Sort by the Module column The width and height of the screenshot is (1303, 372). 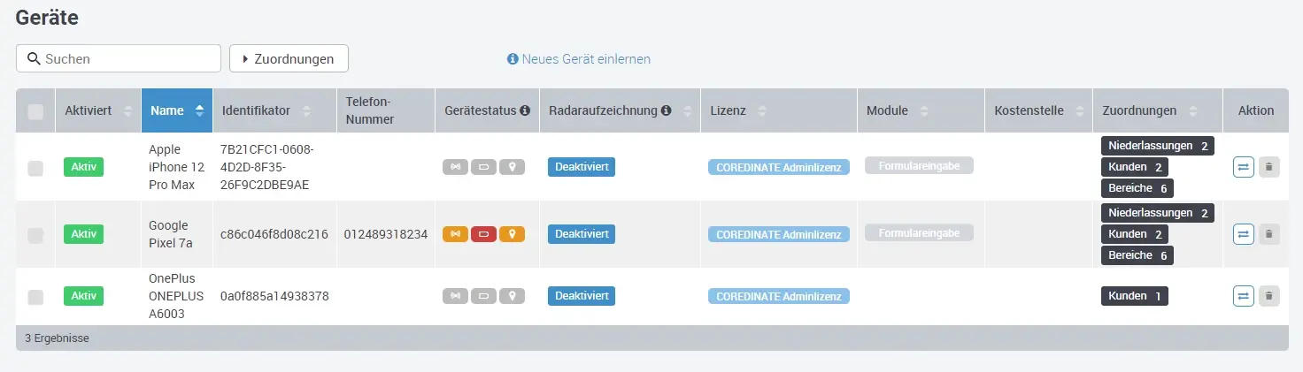(x=921, y=110)
